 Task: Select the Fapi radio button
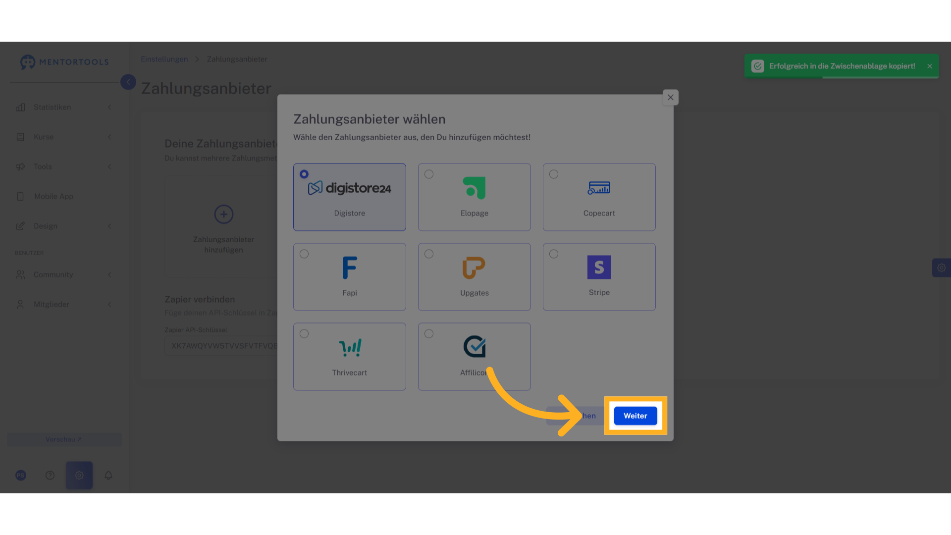(304, 254)
